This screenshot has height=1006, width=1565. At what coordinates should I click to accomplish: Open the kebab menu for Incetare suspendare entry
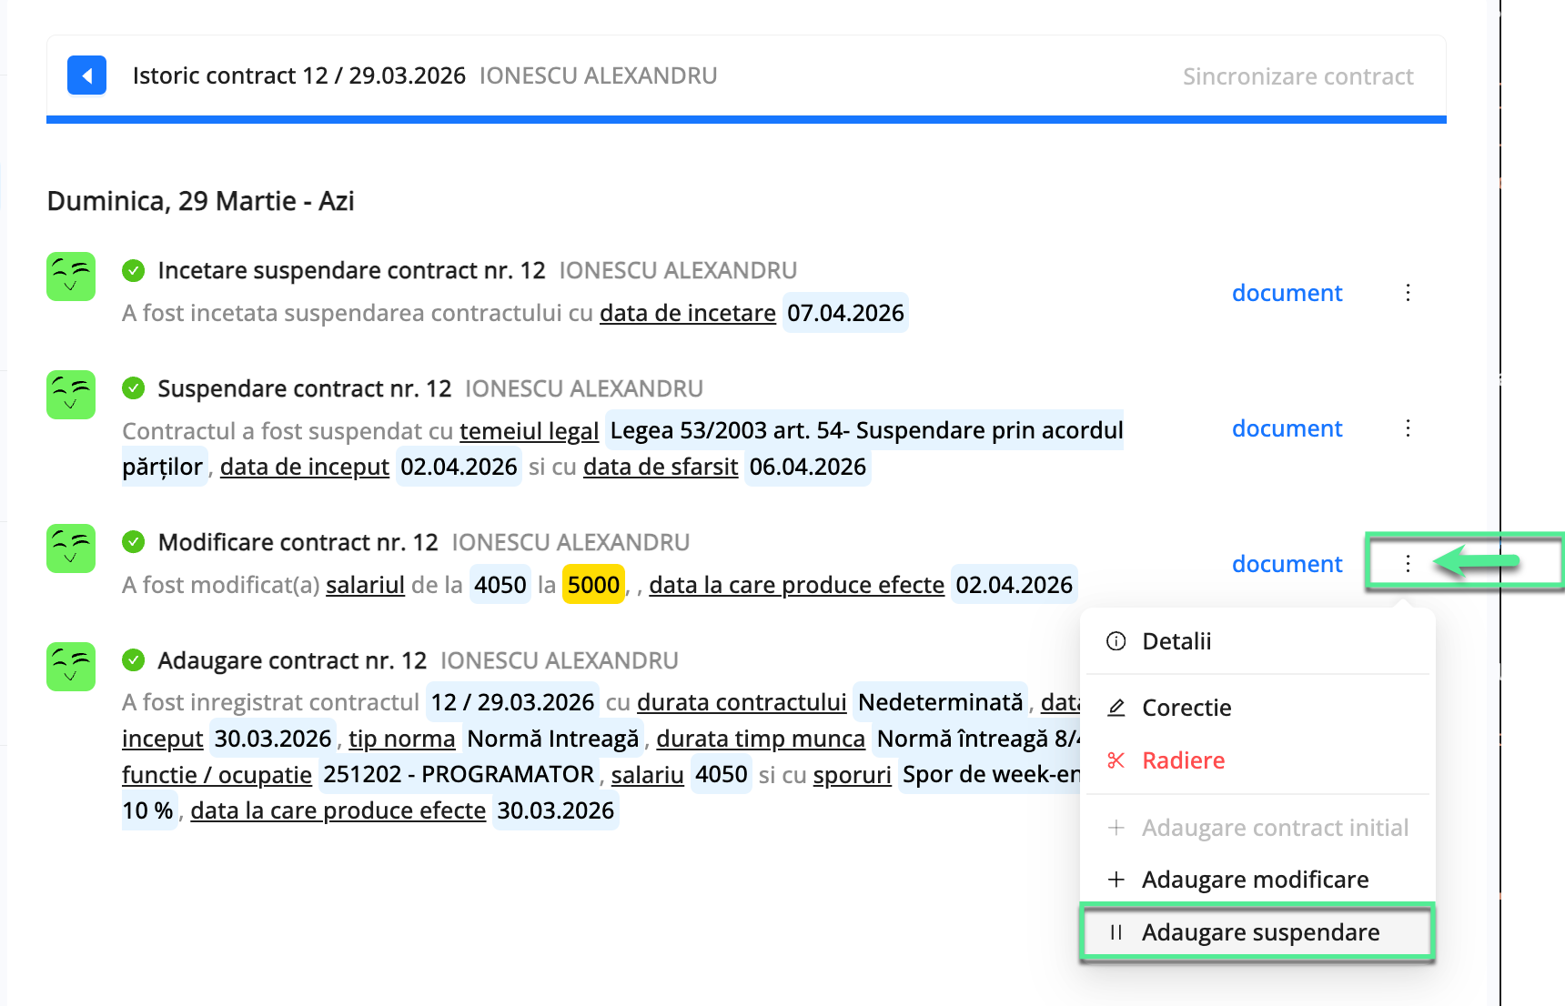tap(1408, 293)
